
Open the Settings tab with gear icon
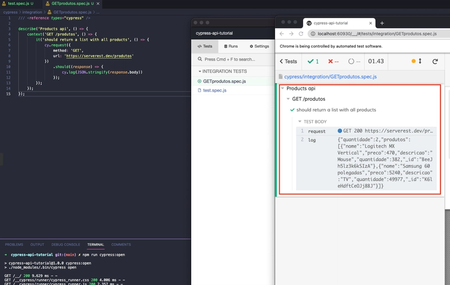pos(259,46)
